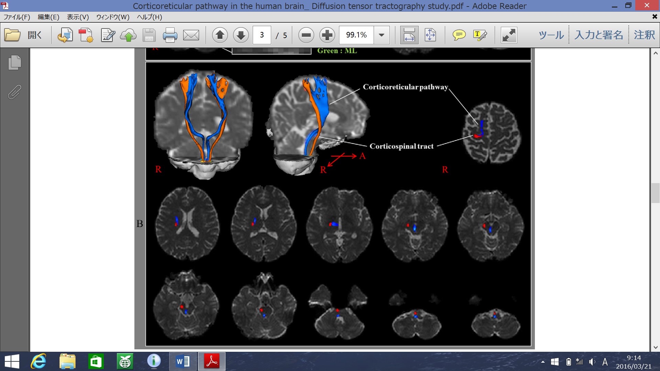
Task: Open the clock showing 9:14
Action: [x=634, y=362]
